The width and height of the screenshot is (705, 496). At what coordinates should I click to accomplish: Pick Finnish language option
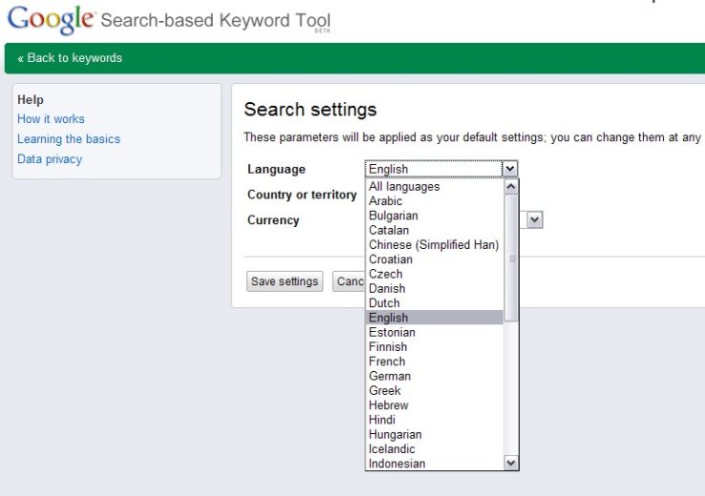coord(435,347)
